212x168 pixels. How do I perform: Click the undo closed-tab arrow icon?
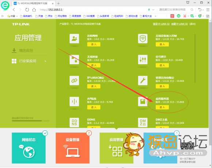coord(200,10)
